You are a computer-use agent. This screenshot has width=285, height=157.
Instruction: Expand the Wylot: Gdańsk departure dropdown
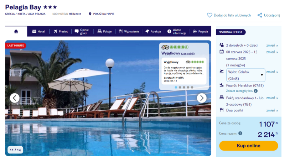point(245,75)
